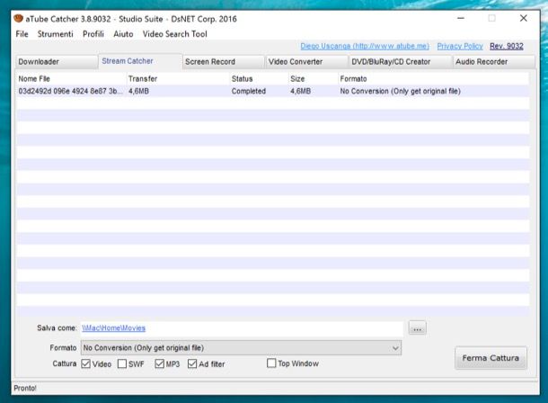
Task: Enable the Top Window checkbox
Action: click(271, 364)
